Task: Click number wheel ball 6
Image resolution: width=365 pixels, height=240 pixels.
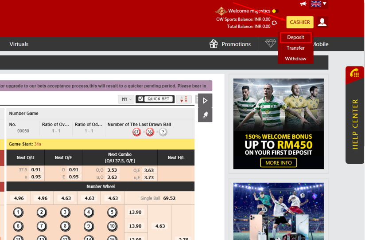Action: tap(18, 226)
